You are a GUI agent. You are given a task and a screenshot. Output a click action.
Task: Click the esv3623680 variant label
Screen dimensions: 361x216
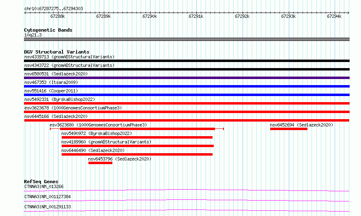coord(98,125)
